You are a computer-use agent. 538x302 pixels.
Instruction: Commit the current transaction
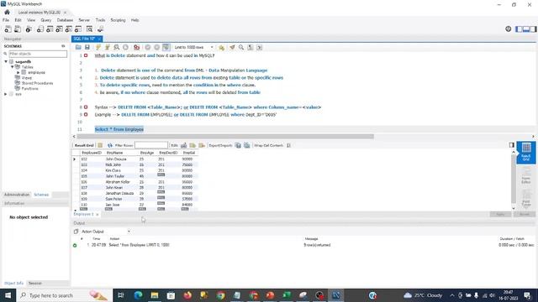pos(148,47)
